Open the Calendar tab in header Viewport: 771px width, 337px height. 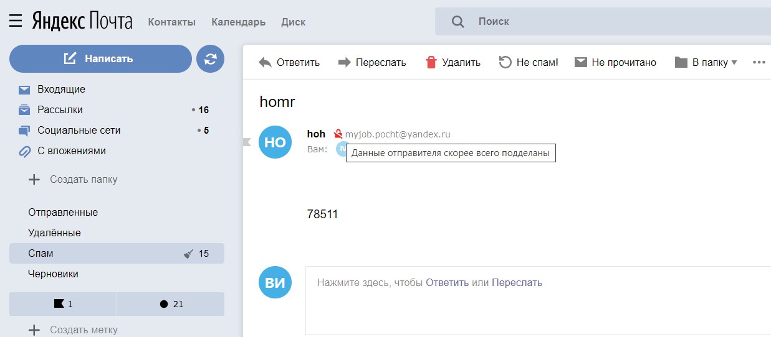click(238, 22)
